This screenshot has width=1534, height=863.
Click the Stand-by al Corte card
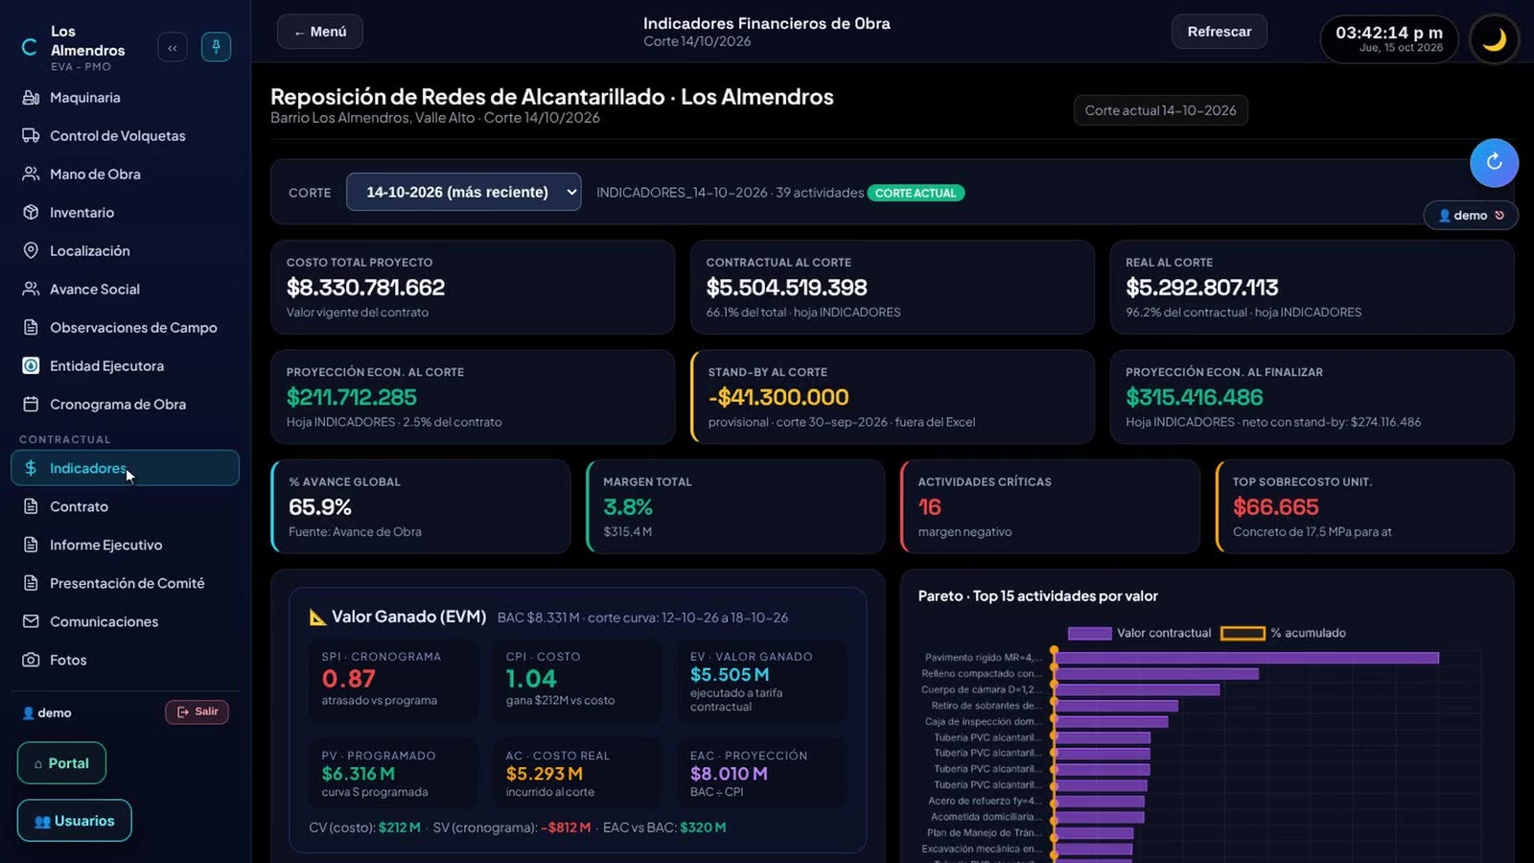893,396
